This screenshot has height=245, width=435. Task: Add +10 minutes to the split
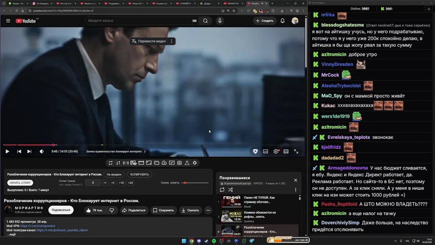121,183
